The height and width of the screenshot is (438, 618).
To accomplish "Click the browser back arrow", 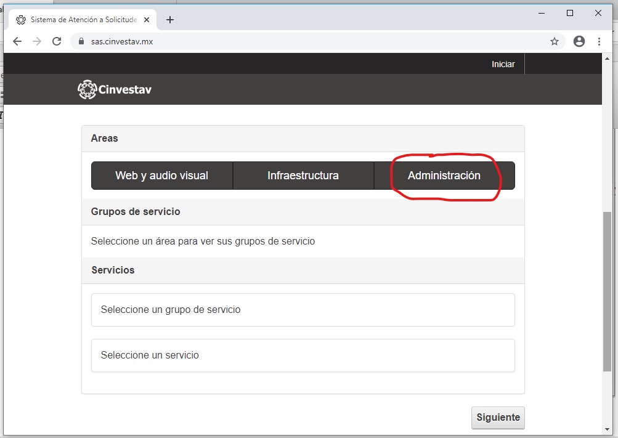I will pos(17,41).
